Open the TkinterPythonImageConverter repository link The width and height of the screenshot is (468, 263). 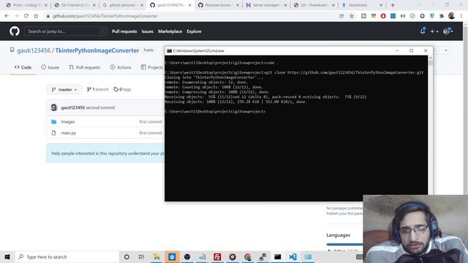[97, 50]
